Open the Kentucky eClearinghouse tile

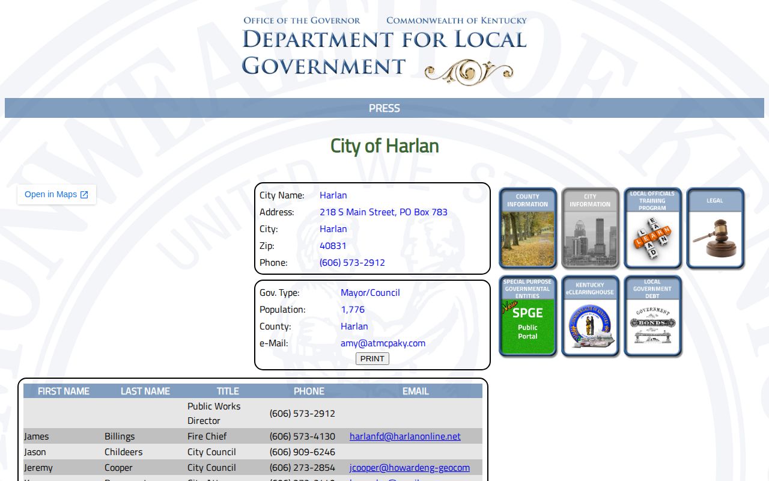[x=590, y=316]
